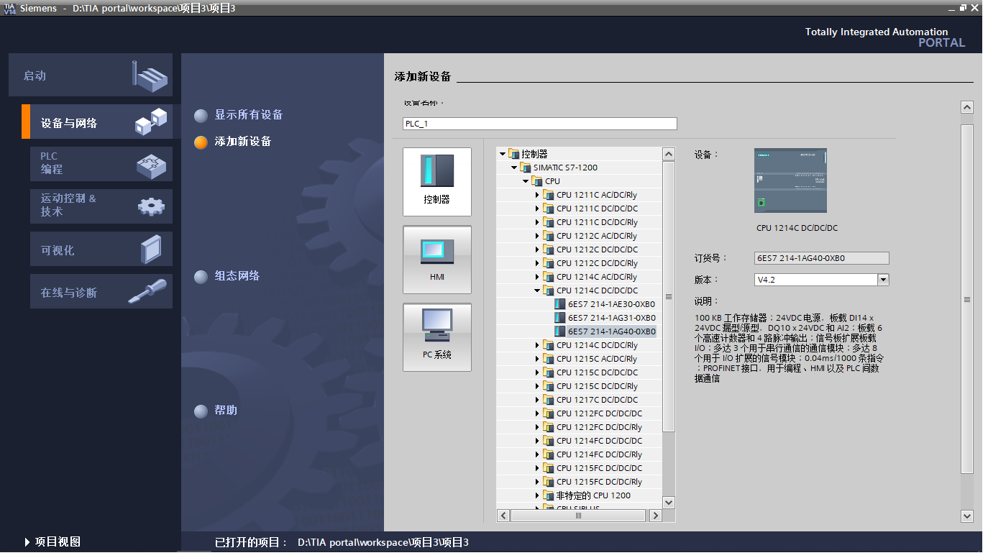Open the 可视化 portal tab
Image resolution: width=988 pixels, height=558 pixels.
[101, 249]
